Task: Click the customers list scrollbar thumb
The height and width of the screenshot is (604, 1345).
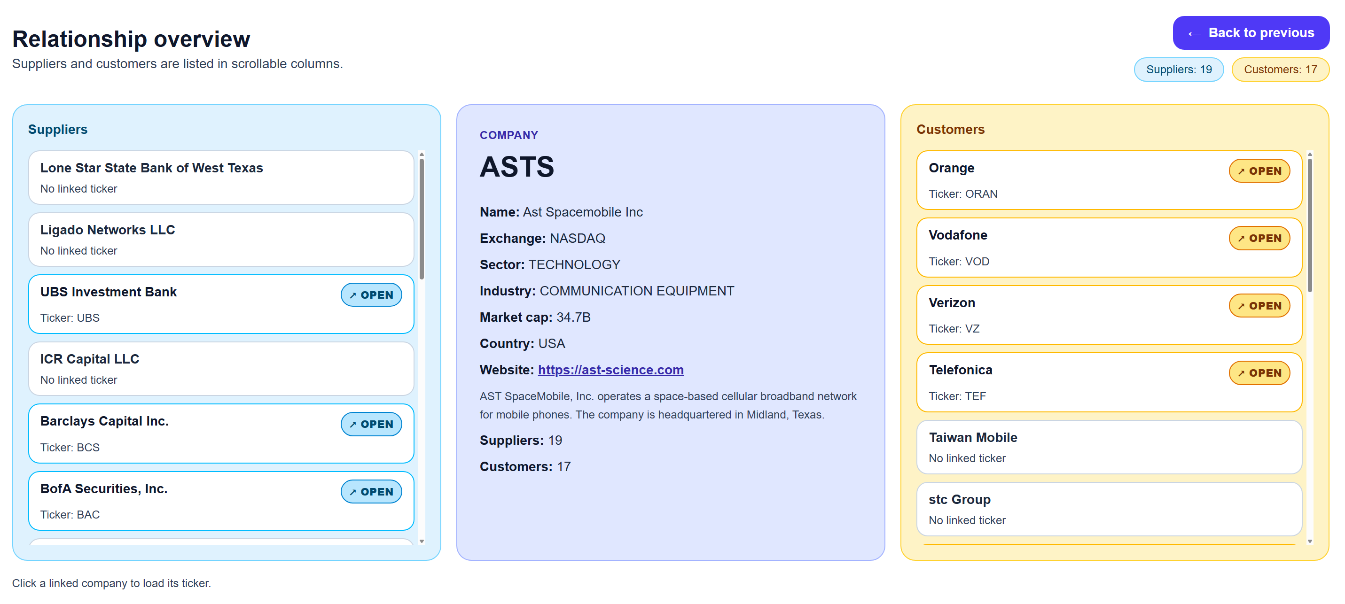Action: click(1309, 225)
